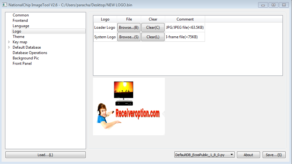The image size is (292, 164).
Task: Open the About dialog
Action: pyautogui.click(x=248, y=155)
